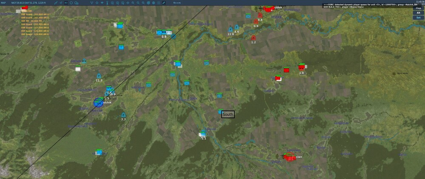Click the center-on-unit crosshair icon
425x179 pixels.
pyautogui.click(x=97, y=3)
